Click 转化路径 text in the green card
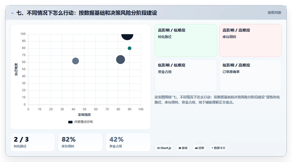292x162 pixels. point(165,37)
